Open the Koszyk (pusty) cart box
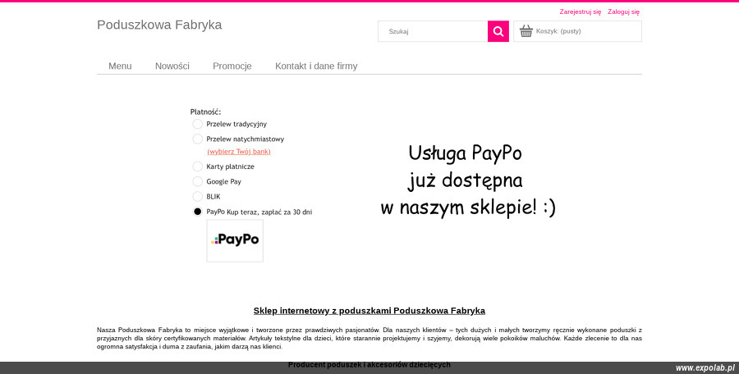The width and height of the screenshot is (739, 374). click(x=577, y=31)
